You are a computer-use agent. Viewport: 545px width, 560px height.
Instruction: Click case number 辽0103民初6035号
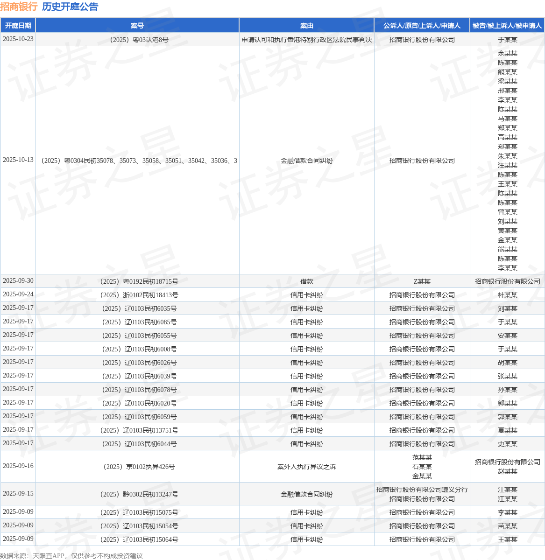(137, 308)
